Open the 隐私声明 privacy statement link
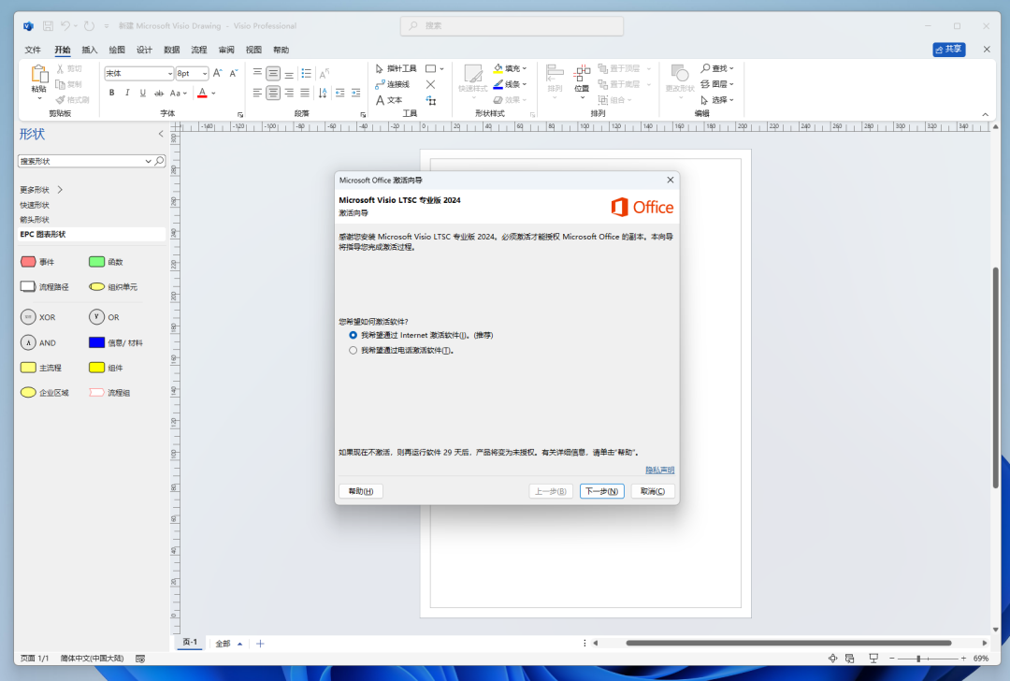1010x681 pixels. click(659, 470)
